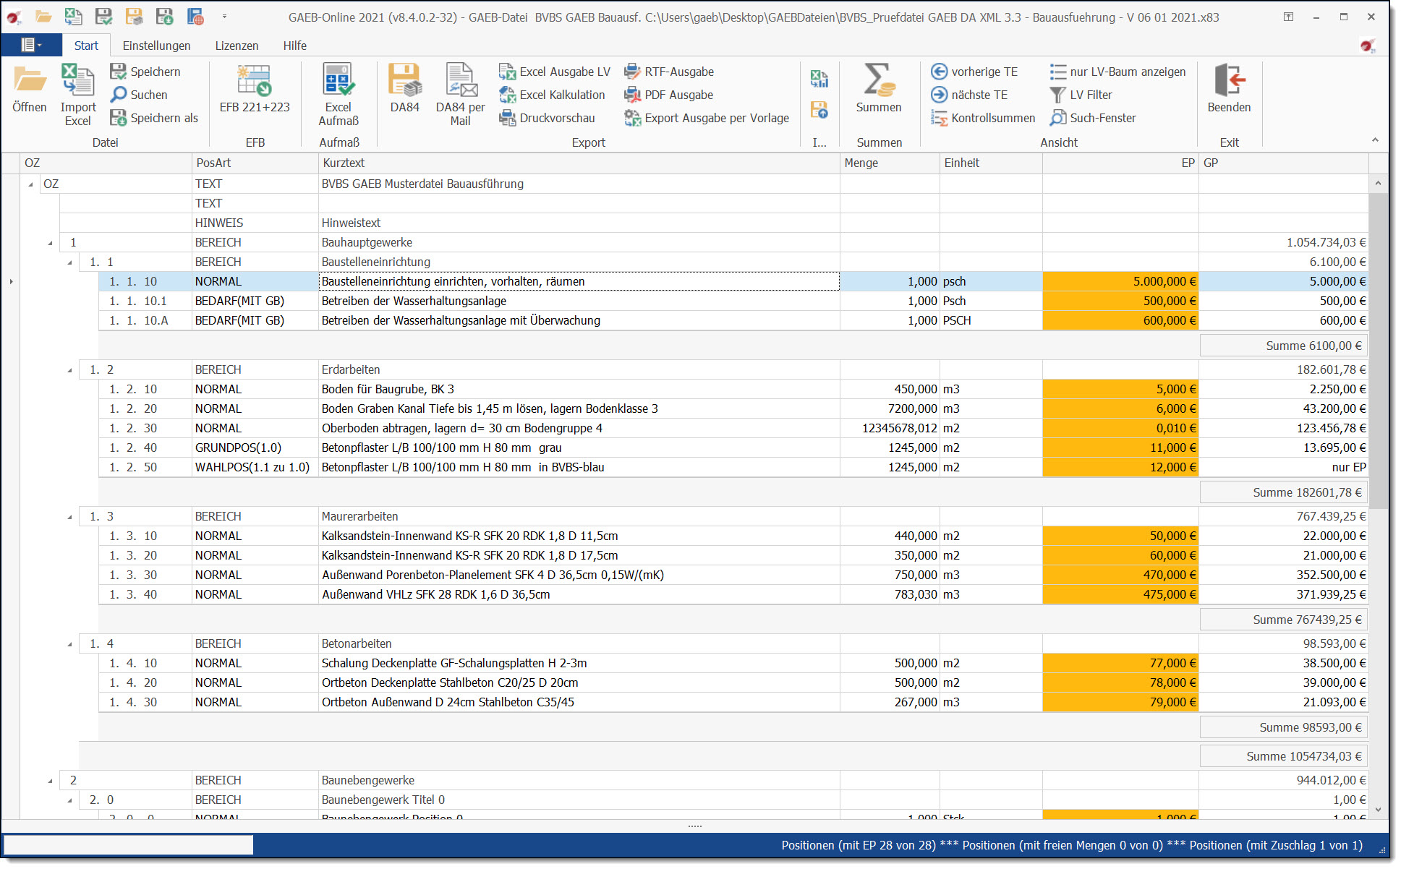
Task: Click the small Excel import icon in I... group
Action: tap(819, 79)
